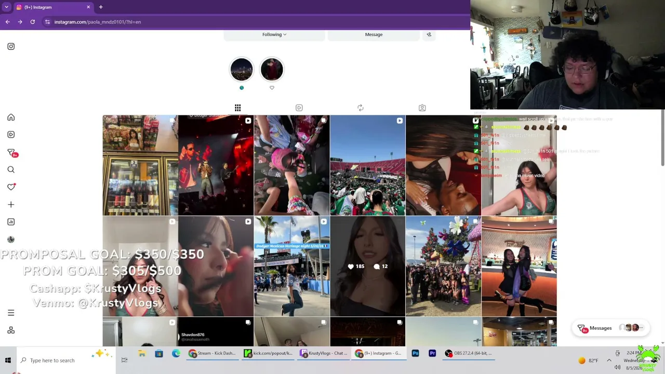Switch to the Tagged photos tab
This screenshot has width=665, height=374.
[422, 108]
